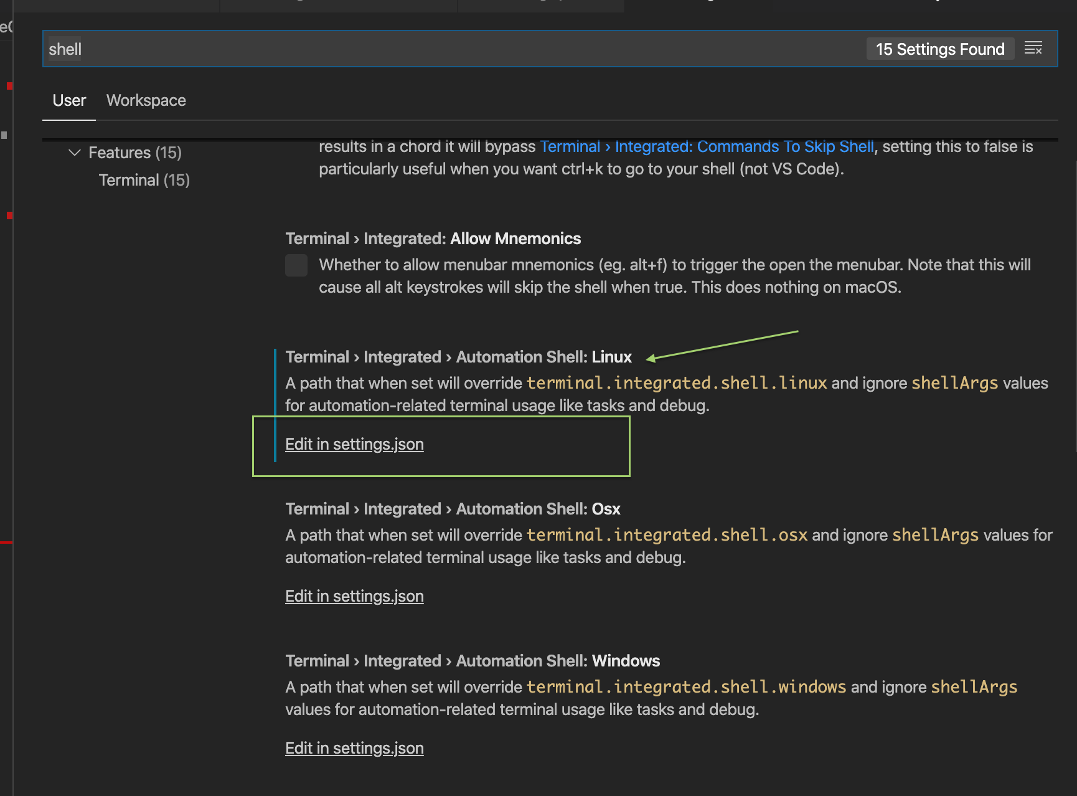Image resolution: width=1077 pixels, height=796 pixels.
Task: Open Edit in settings.json under Automation Shell: Windows
Action: click(x=354, y=748)
